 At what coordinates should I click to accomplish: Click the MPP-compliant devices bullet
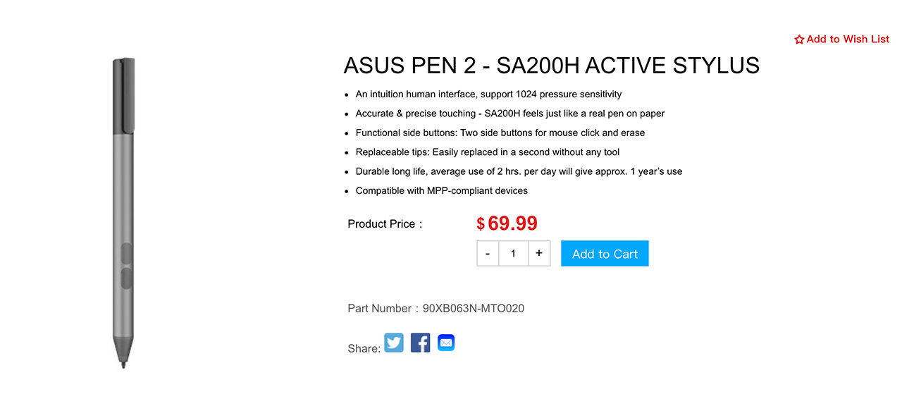[441, 190]
